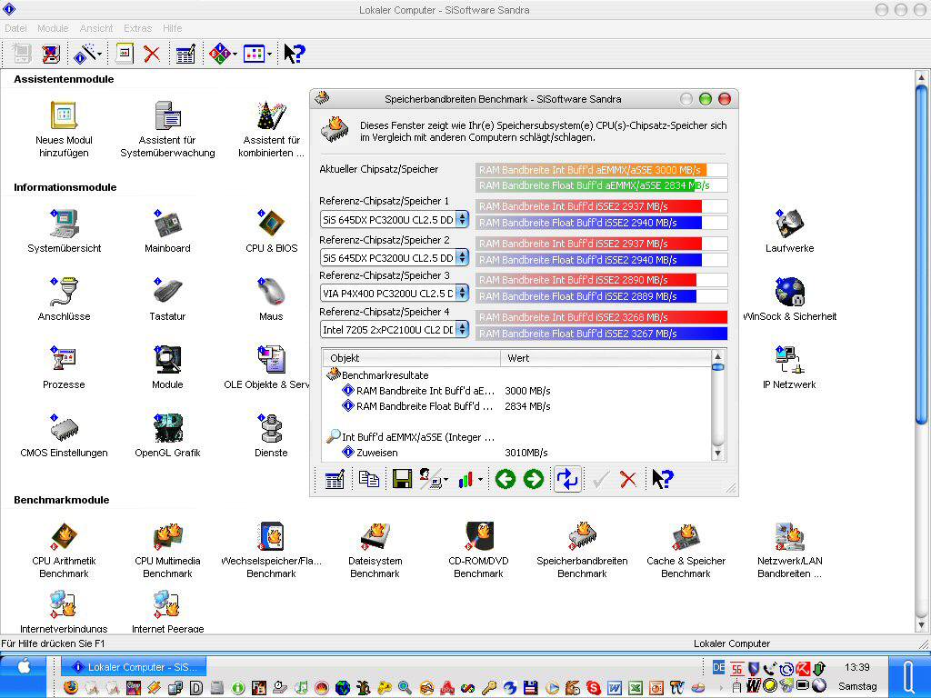Open the Module menu

[x=53, y=28]
